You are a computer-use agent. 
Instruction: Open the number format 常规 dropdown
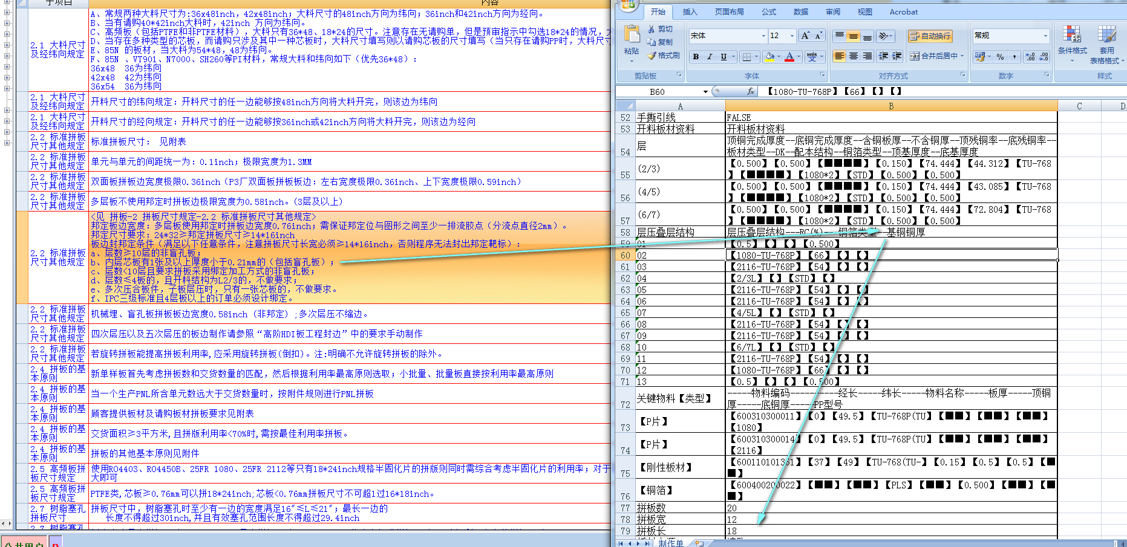(x=1045, y=36)
